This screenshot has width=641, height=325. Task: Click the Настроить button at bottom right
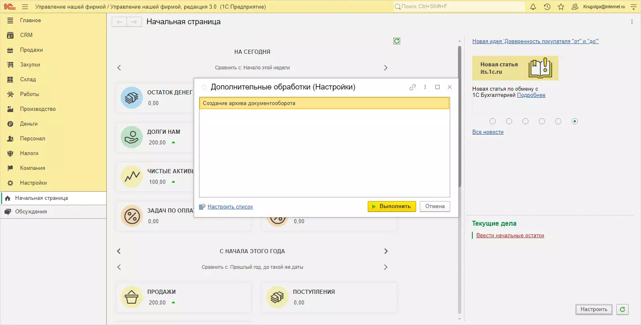(594, 309)
